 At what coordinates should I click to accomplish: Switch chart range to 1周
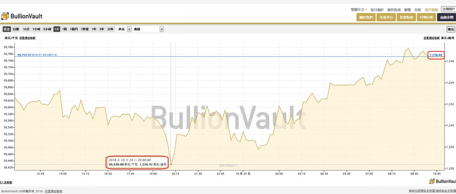click(x=65, y=29)
